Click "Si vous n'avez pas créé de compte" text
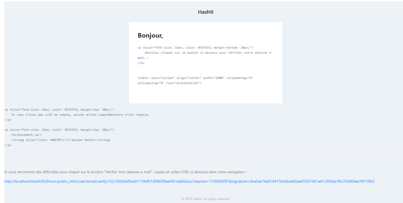The image size is (403, 203). 80,115
